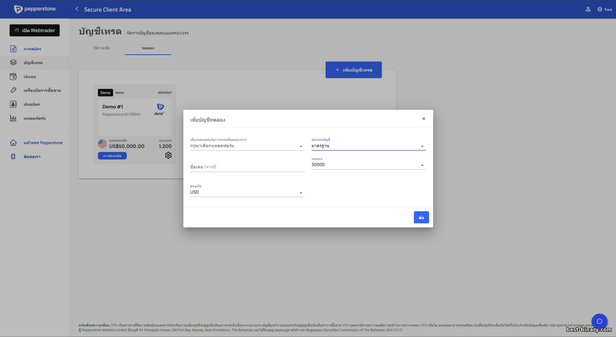This screenshot has height=337, width=616.
Task: Open the account type dropdown
Action: pos(368,146)
